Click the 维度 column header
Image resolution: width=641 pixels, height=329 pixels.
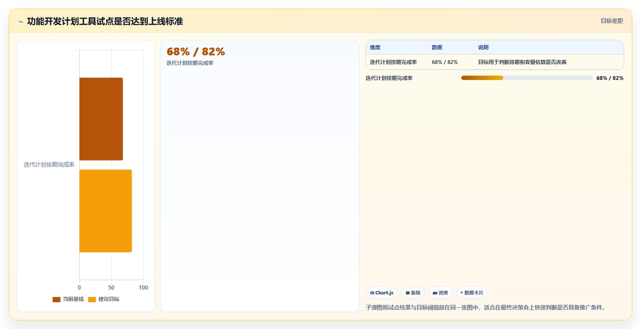[375, 48]
